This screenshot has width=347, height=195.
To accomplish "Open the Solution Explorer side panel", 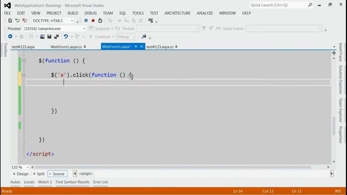I will coord(340,80).
